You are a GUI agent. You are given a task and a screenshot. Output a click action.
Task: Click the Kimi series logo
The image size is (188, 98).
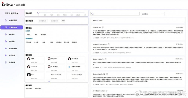29,75
